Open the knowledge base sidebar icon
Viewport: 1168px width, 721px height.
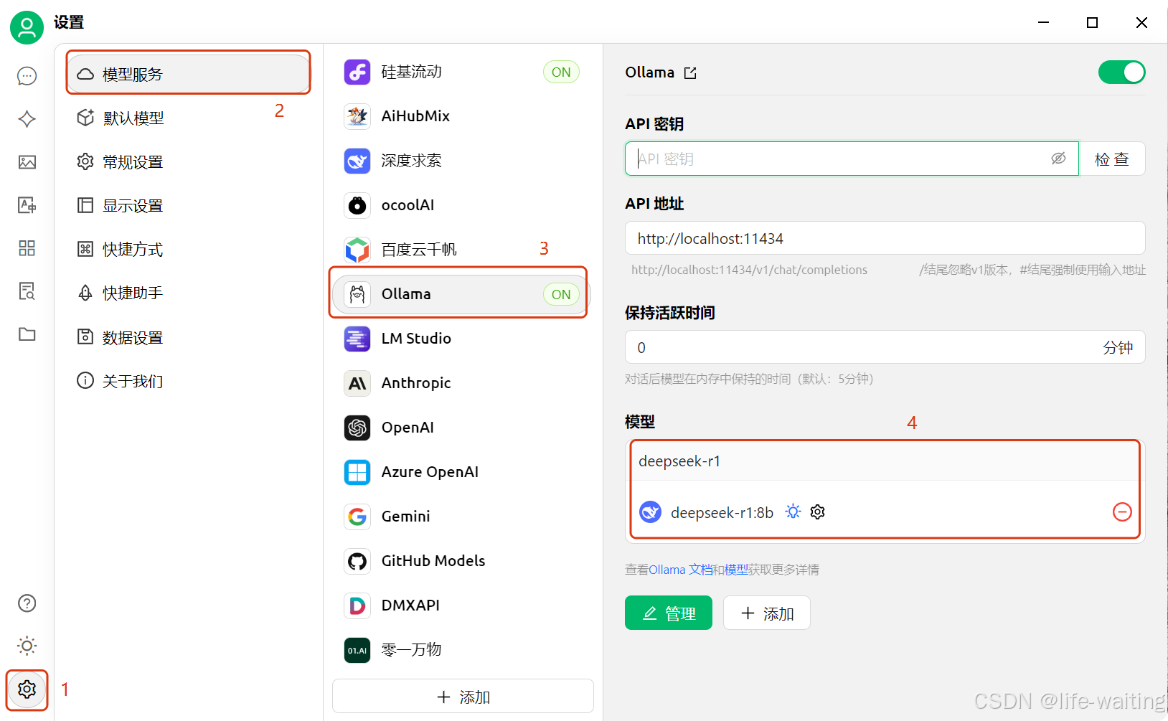[27, 291]
